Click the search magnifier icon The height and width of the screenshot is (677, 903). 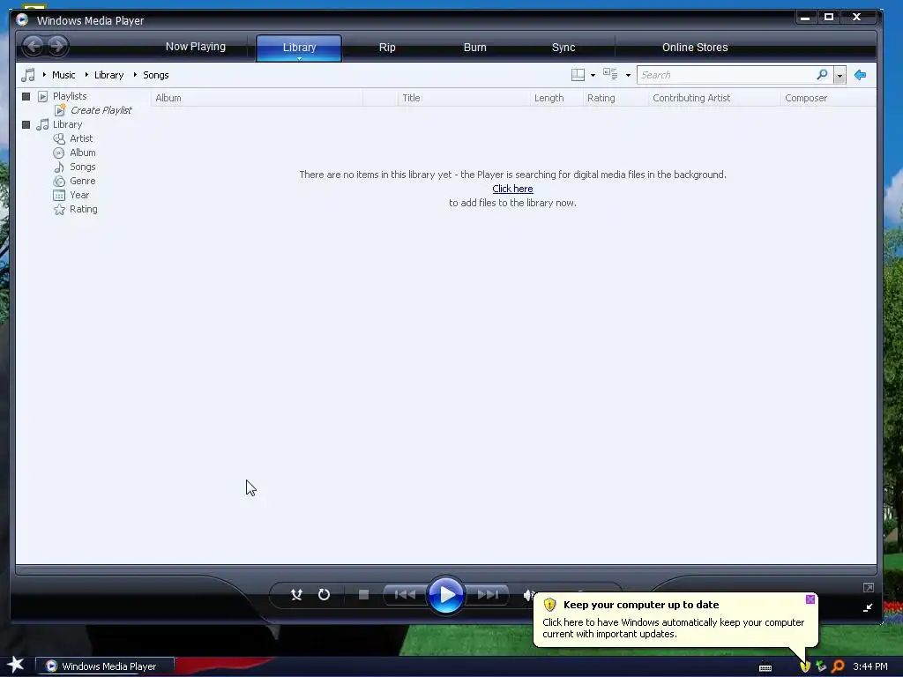coord(823,74)
